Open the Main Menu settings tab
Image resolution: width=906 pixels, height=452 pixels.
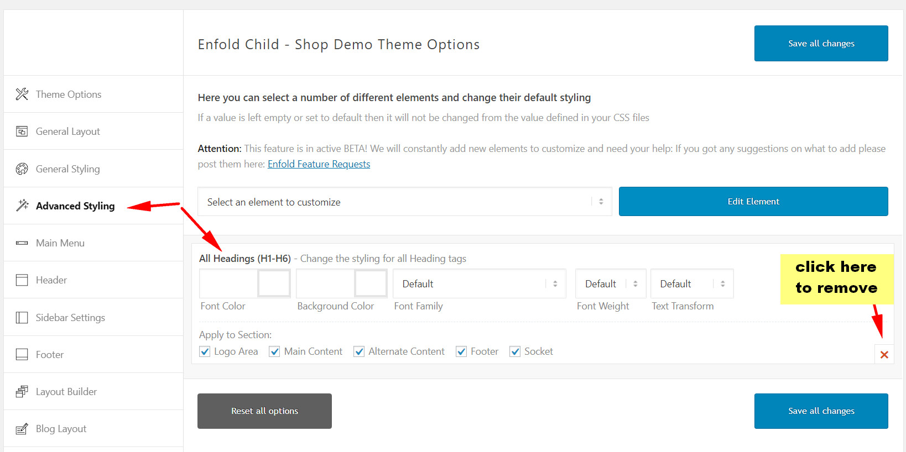click(60, 243)
